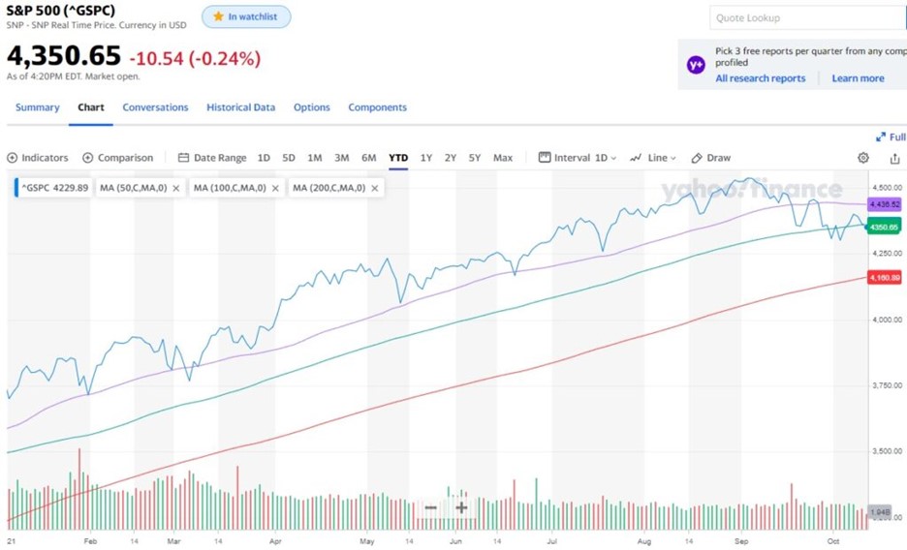
Task: Select the Draw pencil tool
Action: [697, 158]
